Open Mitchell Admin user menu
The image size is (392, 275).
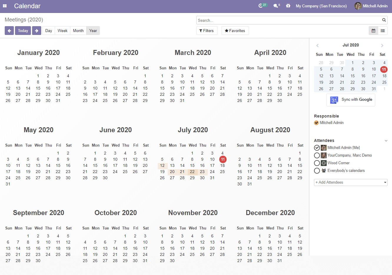pyautogui.click(x=371, y=6)
